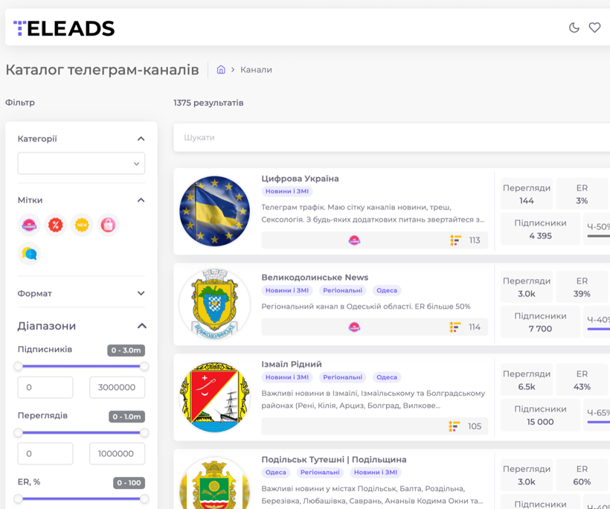Open Цифрова Україна channel title

click(300, 179)
